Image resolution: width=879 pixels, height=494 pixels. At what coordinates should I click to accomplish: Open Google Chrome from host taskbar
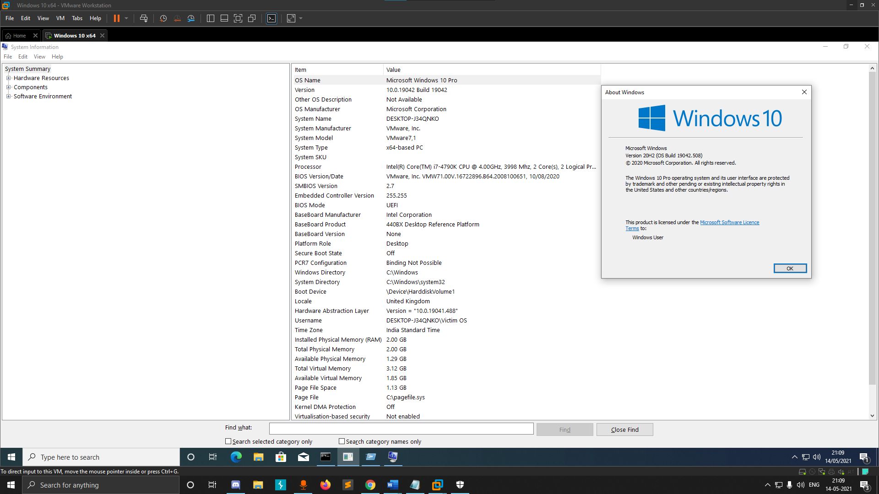(370, 485)
